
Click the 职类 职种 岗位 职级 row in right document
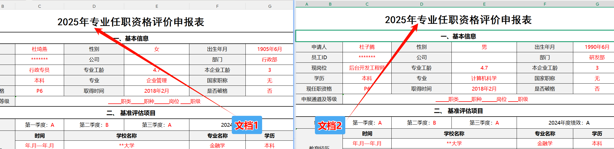pyautogui.click(x=478, y=99)
